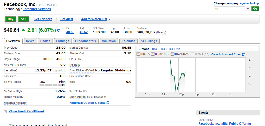This screenshot has width=265, height=126.
Task: Enable the DJIA comparison checkbox
Action: (x=138, y=54)
